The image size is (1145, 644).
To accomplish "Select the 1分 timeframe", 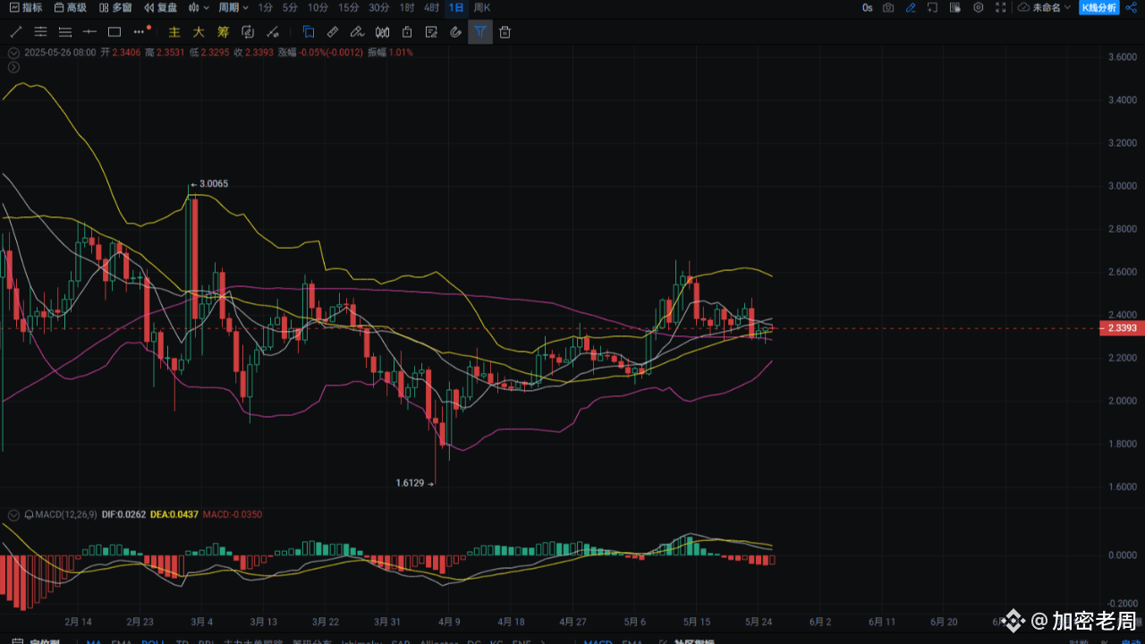I will coord(266,7).
